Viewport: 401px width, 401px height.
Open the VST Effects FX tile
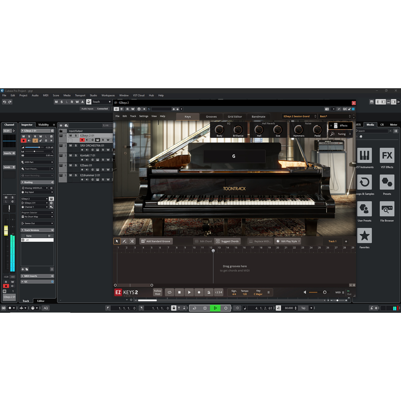click(x=387, y=155)
